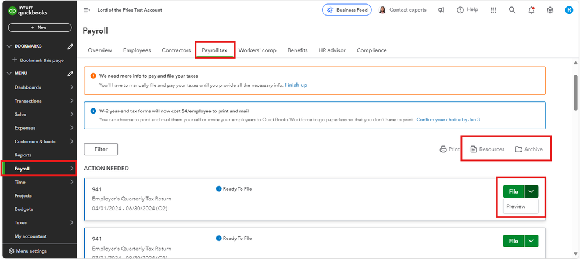
Task: Open the apps grid icon
Action: click(x=493, y=10)
